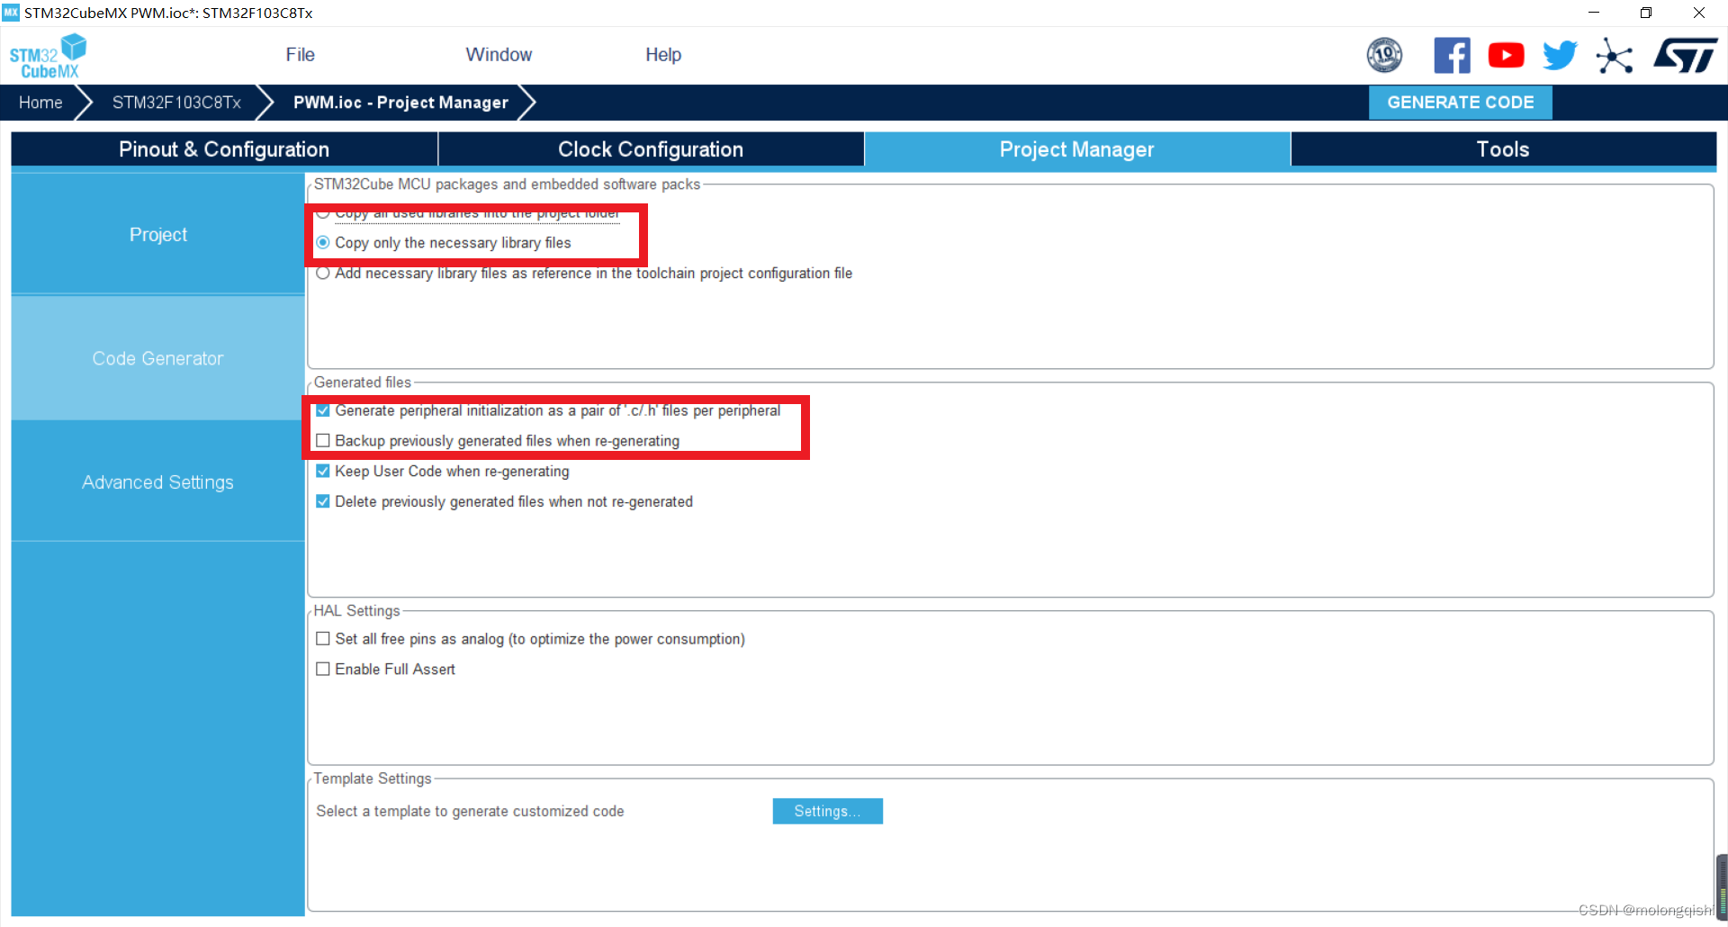The width and height of the screenshot is (1728, 927).
Task: Minimize the STM32CubeMX window
Action: [x=1594, y=13]
